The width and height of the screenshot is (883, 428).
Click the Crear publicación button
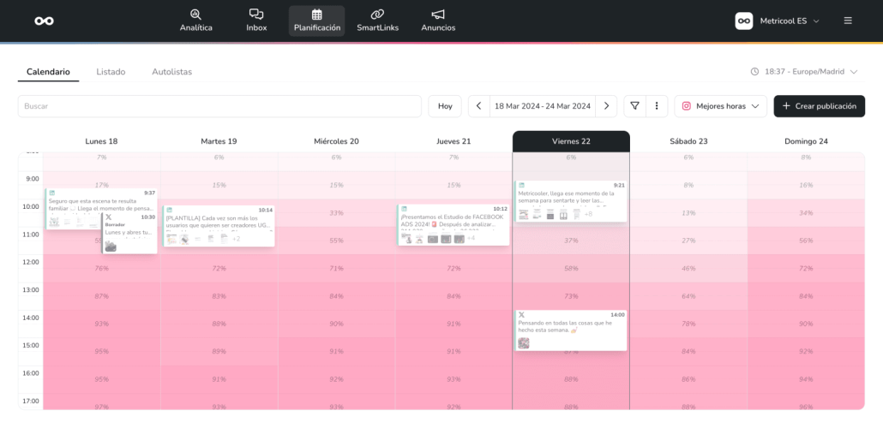pyautogui.click(x=819, y=106)
